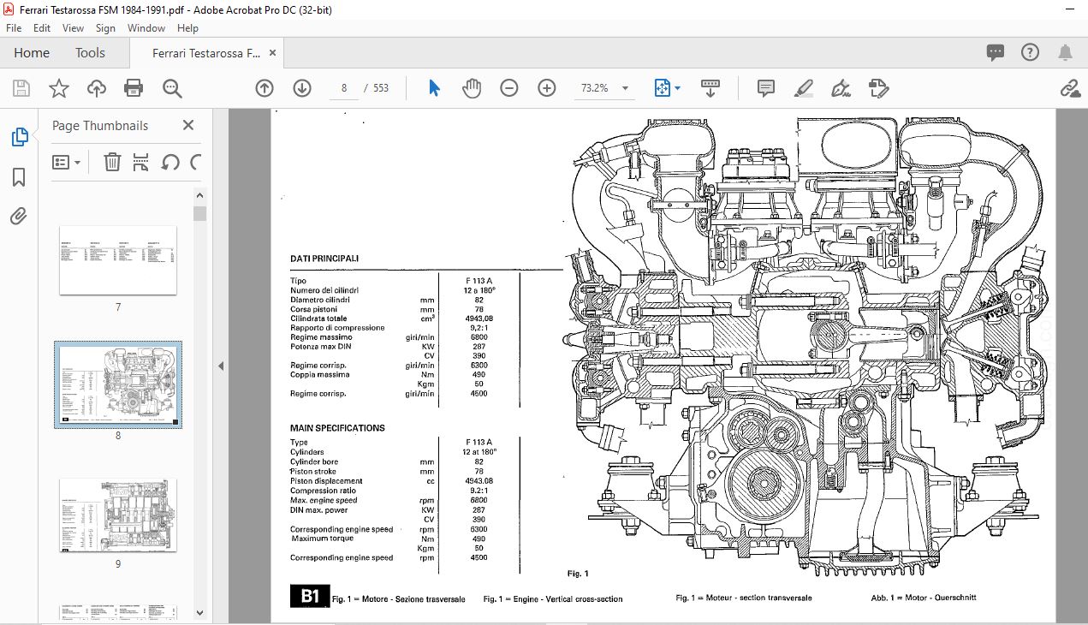Upload the file to Document Cloud

tap(96, 88)
